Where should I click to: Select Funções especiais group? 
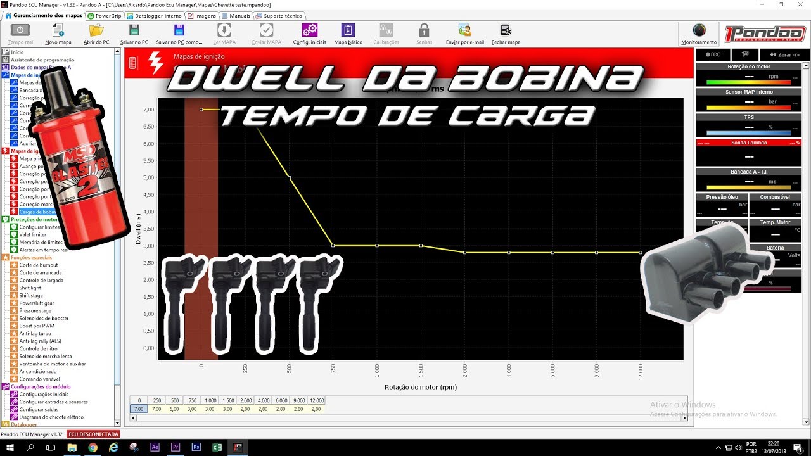coord(31,257)
